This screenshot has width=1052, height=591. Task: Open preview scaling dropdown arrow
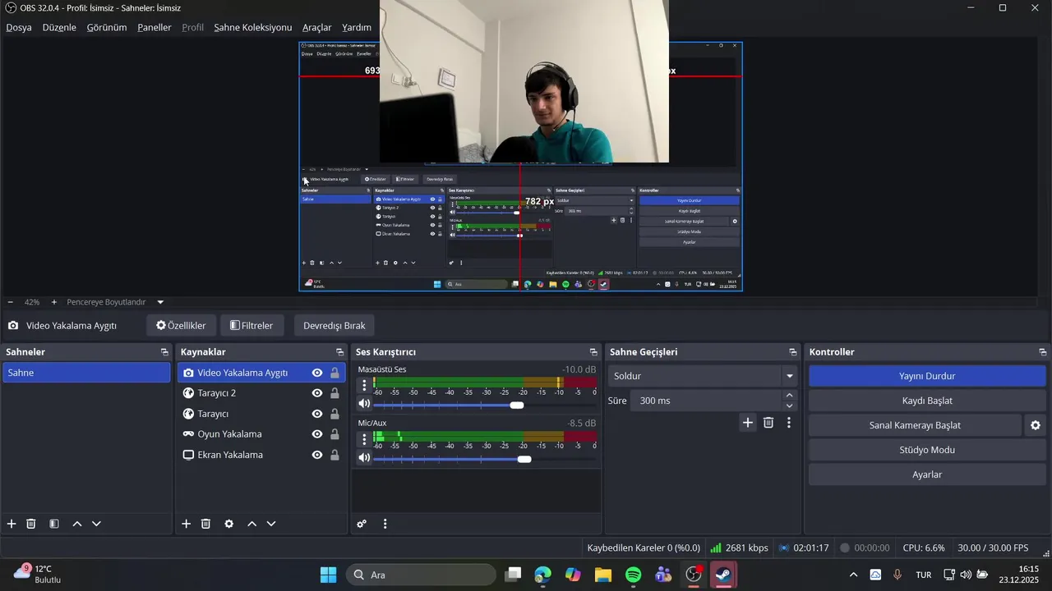point(160,302)
